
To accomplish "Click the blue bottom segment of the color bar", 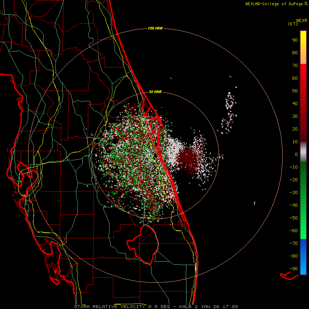I will pyautogui.click(x=303, y=257).
